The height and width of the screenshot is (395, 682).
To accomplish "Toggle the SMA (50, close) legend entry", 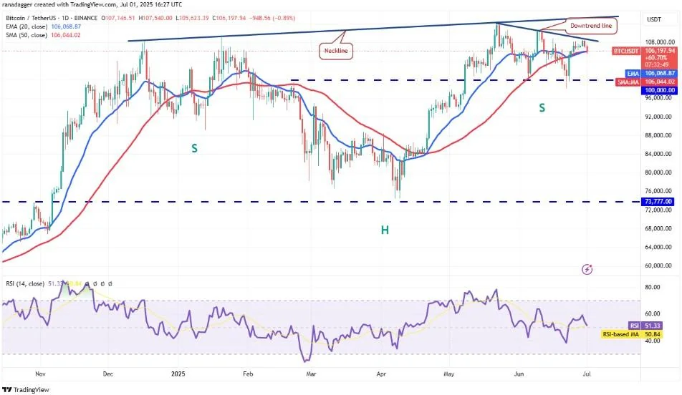I will (43, 35).
